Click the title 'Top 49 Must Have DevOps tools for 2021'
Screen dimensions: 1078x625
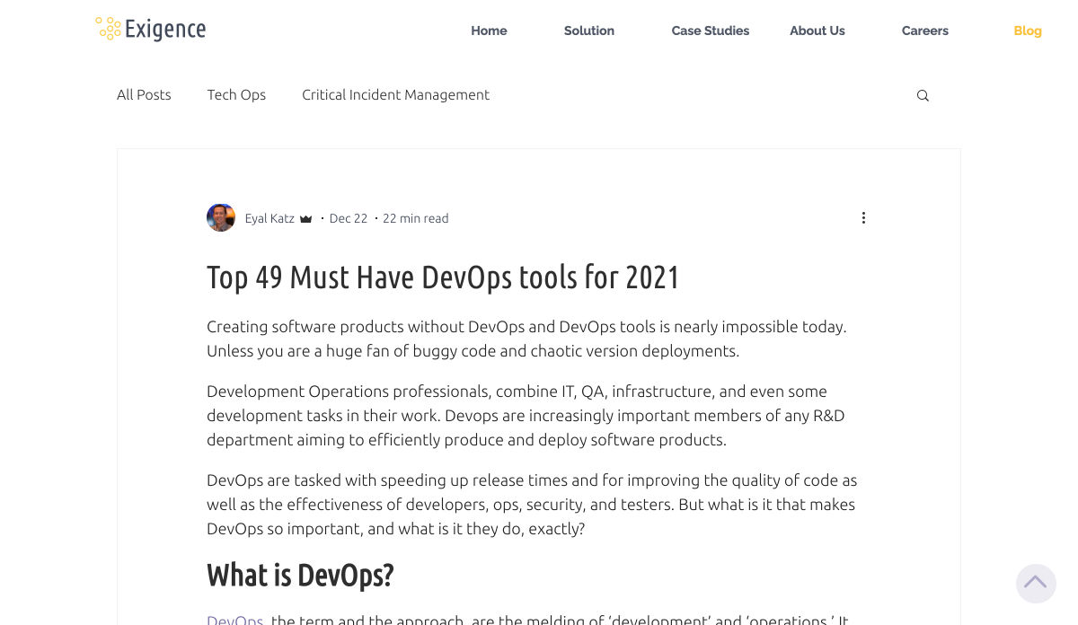(443, 277)
